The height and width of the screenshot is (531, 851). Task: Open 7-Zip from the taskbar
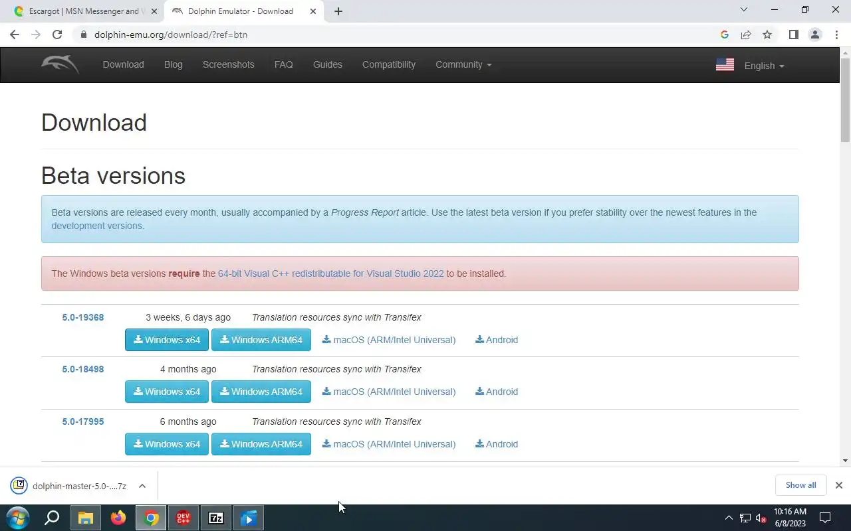click(216, 518)
